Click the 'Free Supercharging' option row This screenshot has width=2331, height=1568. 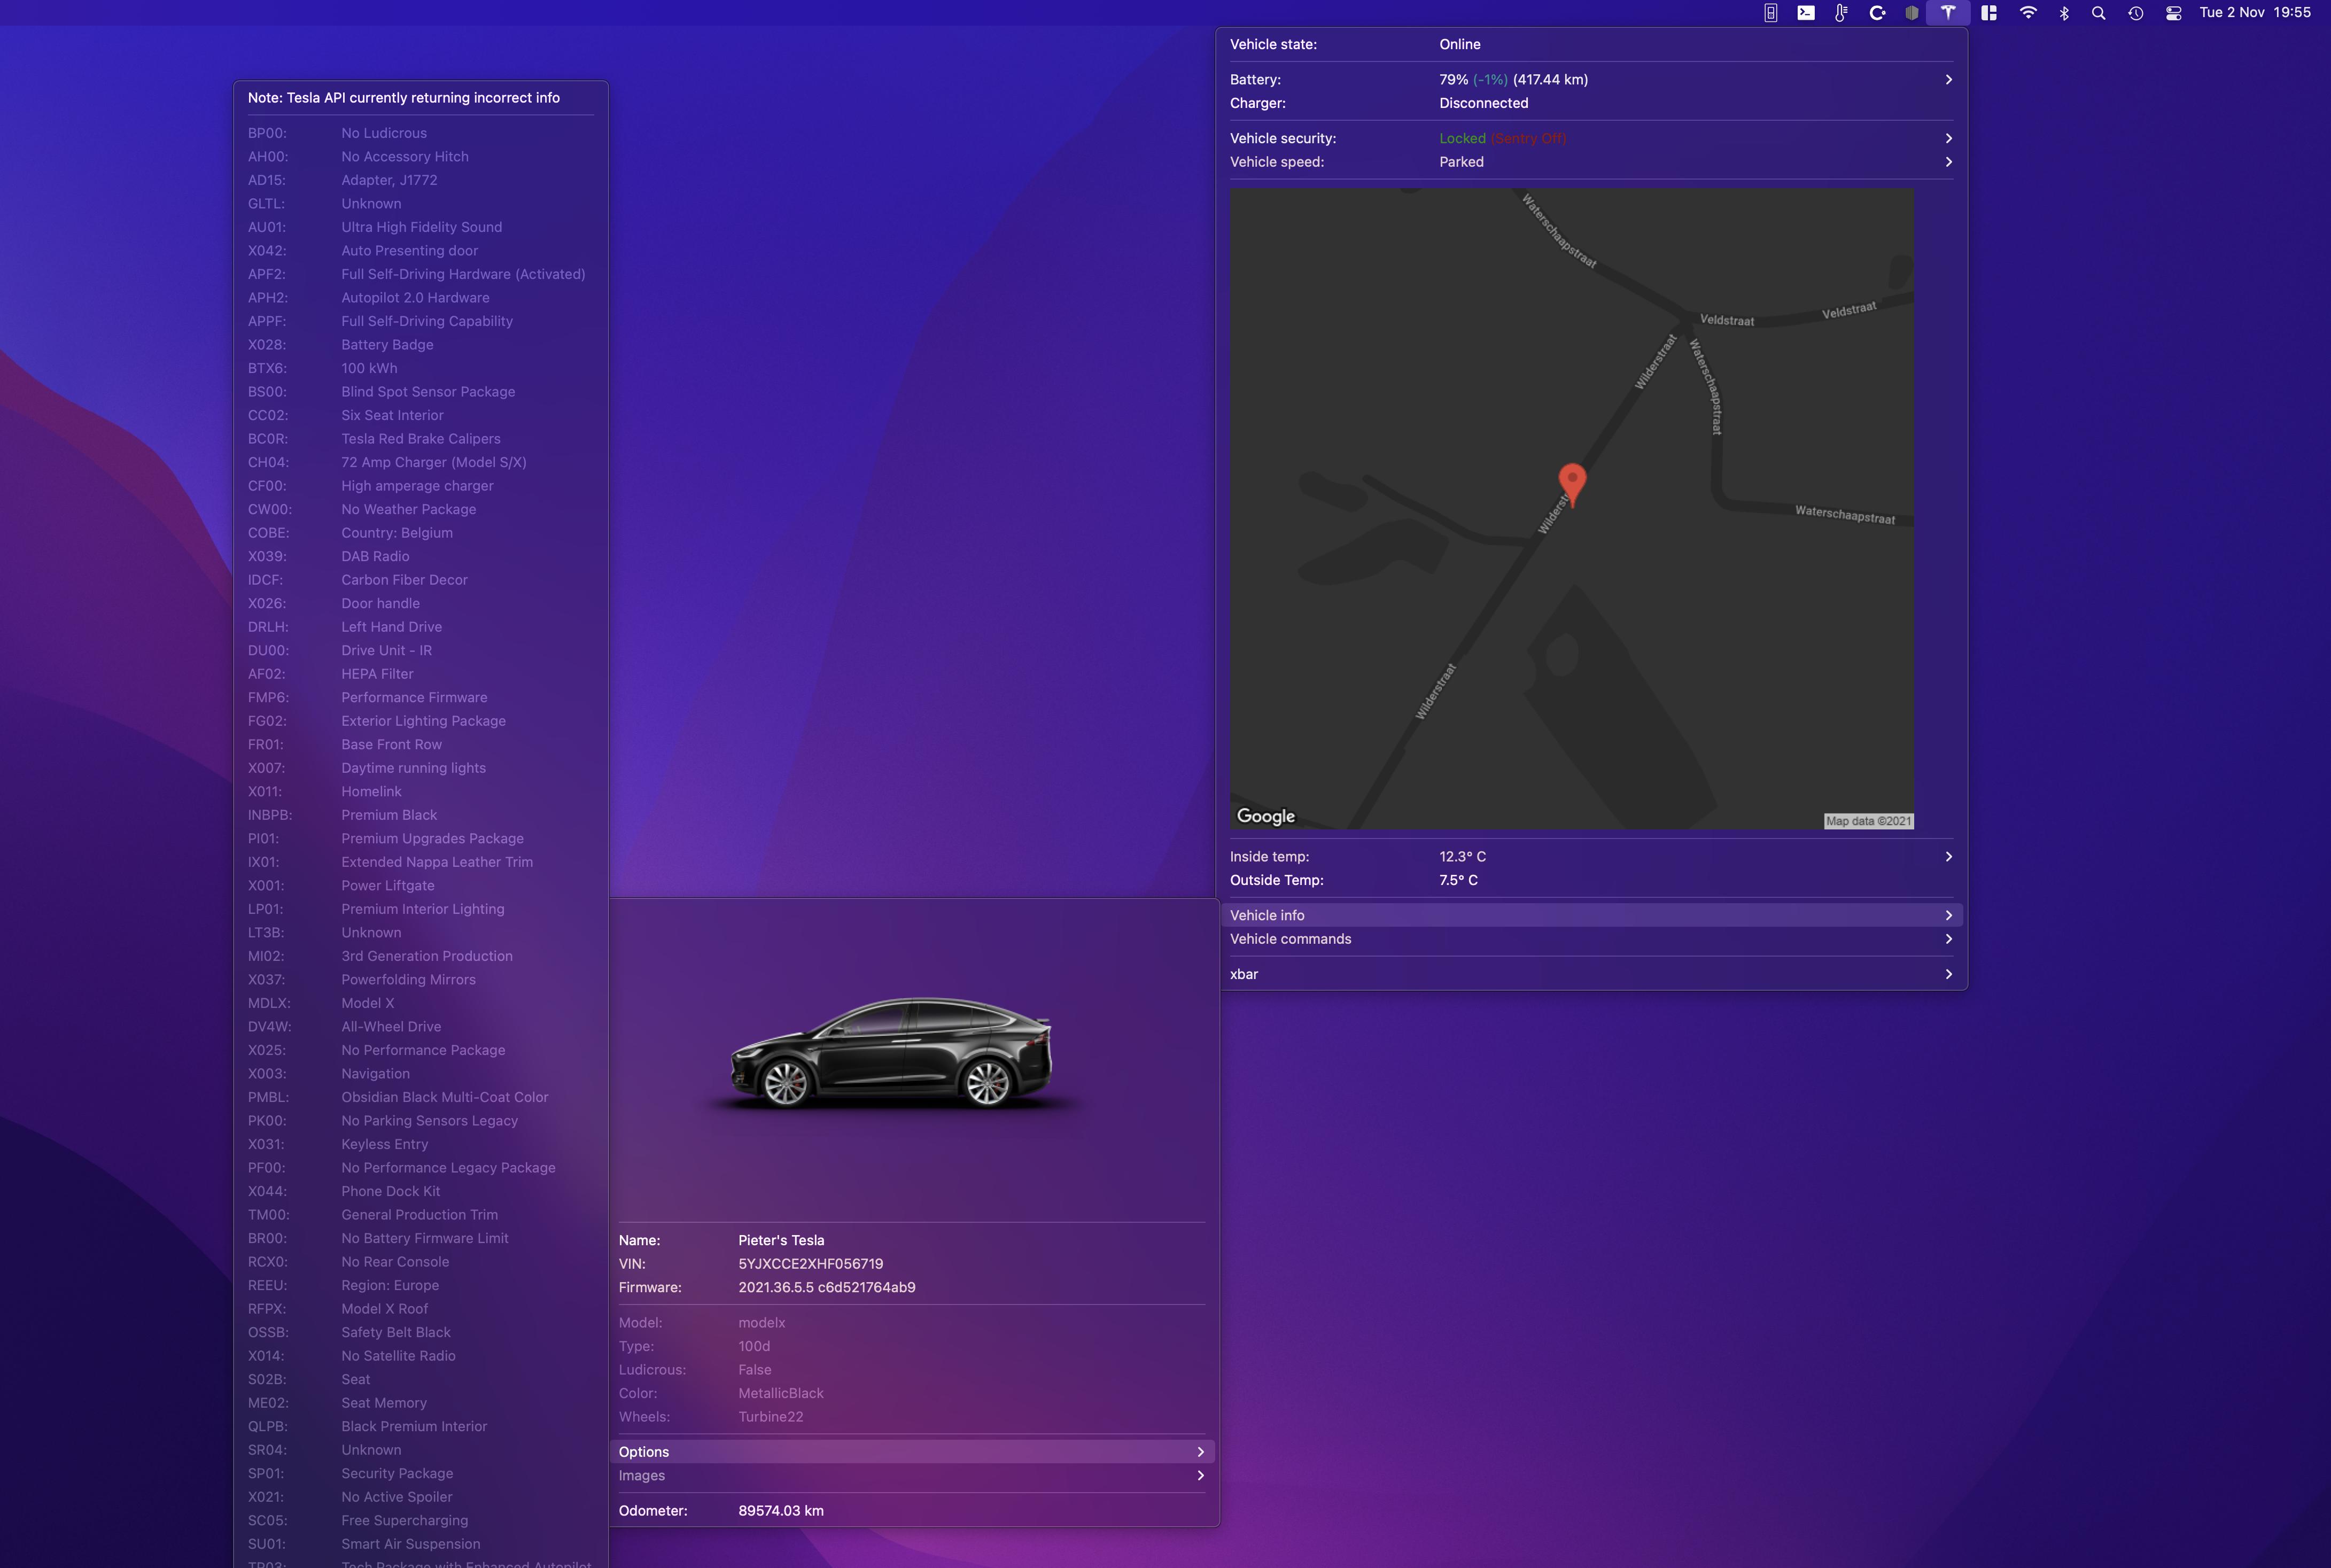pyautogui.click(x=421, y=1521)
